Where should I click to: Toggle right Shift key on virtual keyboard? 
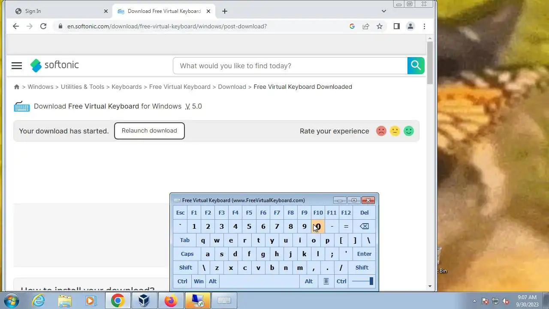coord(362,268)
